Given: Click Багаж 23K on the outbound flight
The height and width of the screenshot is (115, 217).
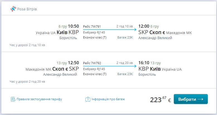Looking at the screenshot, I should pyautogui.click(x=125, y=38).
